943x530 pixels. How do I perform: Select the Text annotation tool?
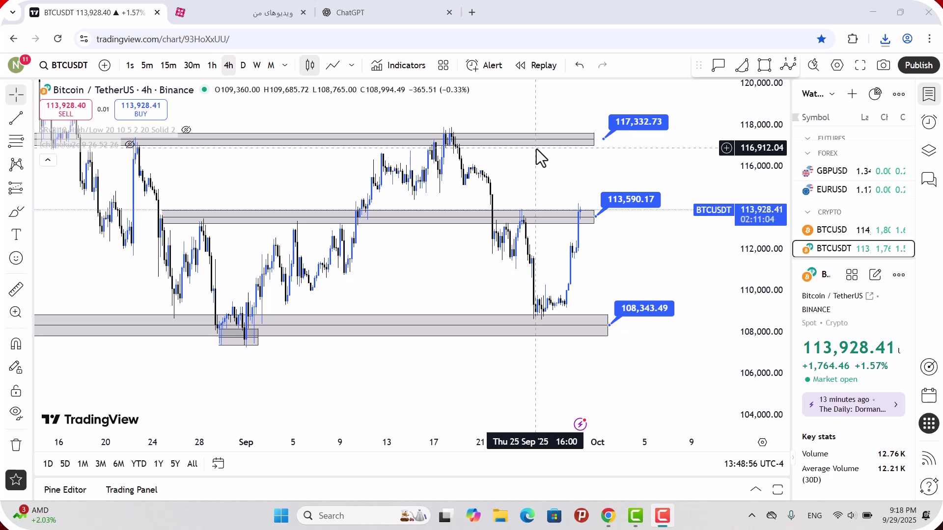pyautogui.click(x=16, y=235)
